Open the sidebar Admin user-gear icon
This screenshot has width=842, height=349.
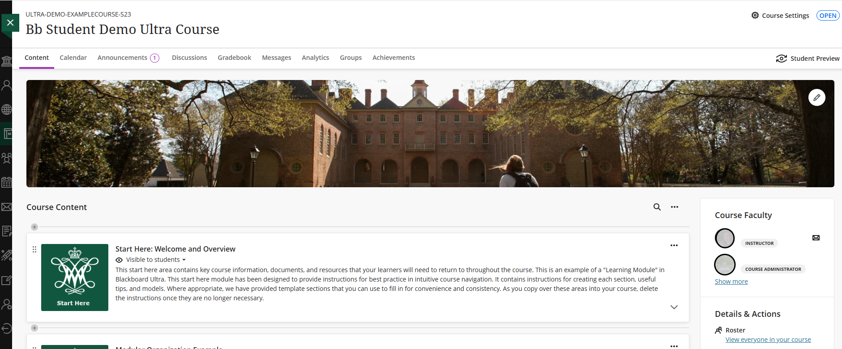[6, 304]
